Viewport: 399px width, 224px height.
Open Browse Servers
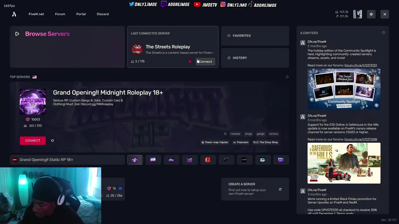click(x=67, y=47)
